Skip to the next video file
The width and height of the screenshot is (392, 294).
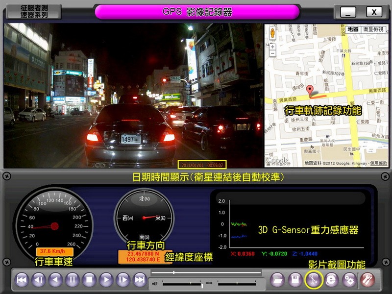click(x=140, y=280)
